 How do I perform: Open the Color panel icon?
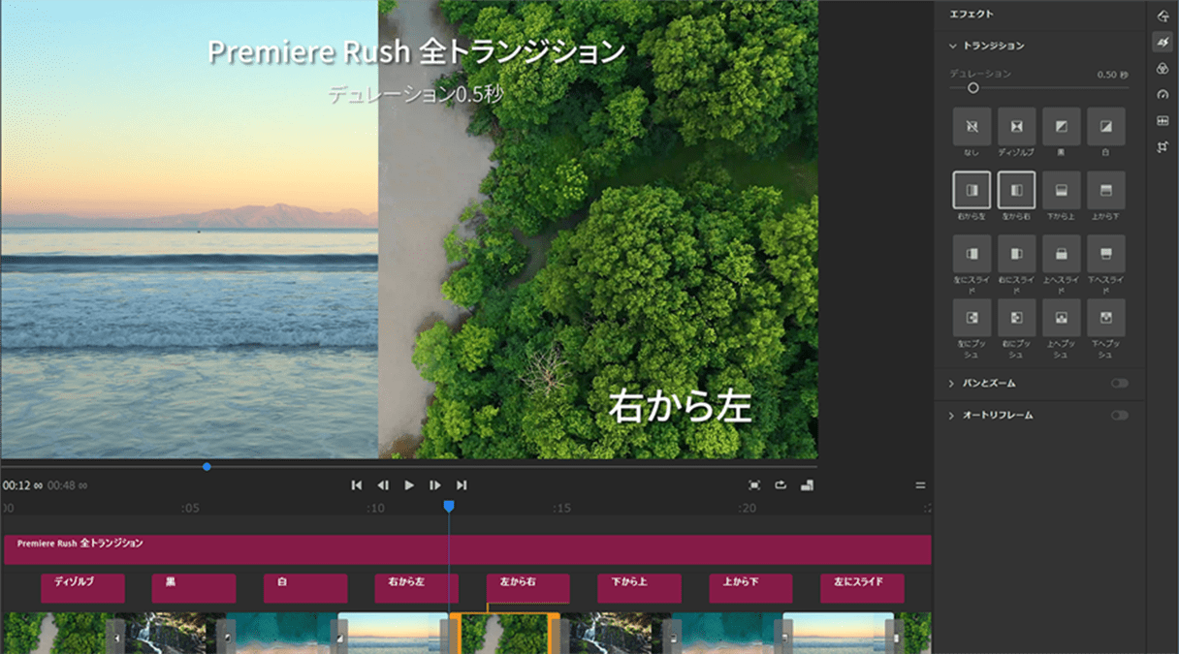(x=1163, y=69)
